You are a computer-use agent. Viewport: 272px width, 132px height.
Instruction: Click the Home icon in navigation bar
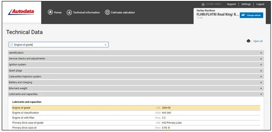50,12
